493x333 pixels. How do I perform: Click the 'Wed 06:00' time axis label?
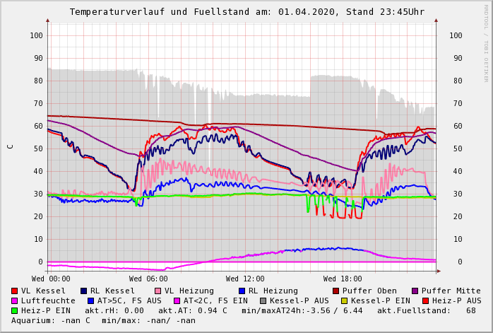(x=148, y=279)
